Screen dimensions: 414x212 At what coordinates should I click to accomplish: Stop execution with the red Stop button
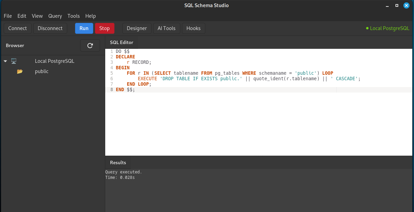(x=105, y=28)
